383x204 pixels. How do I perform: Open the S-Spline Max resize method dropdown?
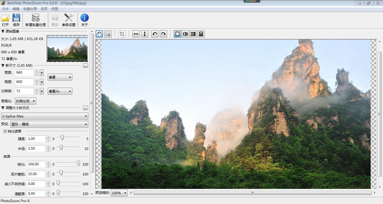tap(45, 116)
